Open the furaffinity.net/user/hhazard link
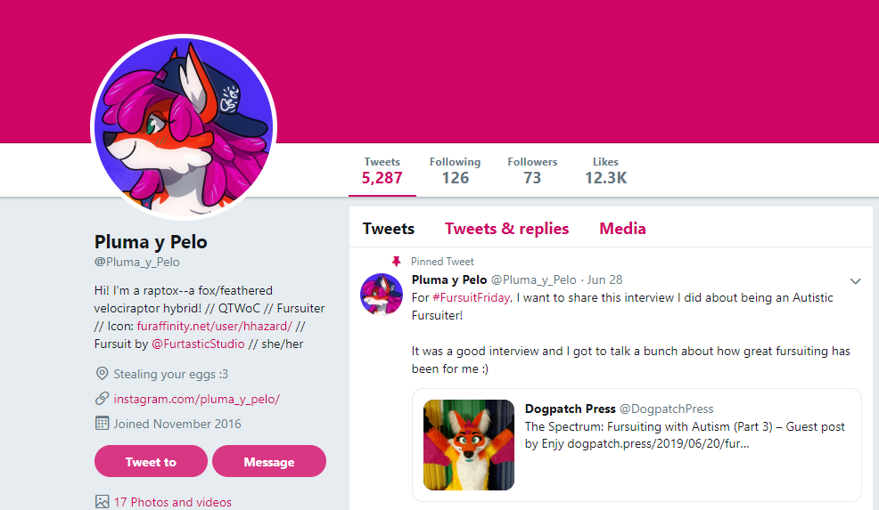The width and height of the screenshot is (879, 510). (215, 326)
